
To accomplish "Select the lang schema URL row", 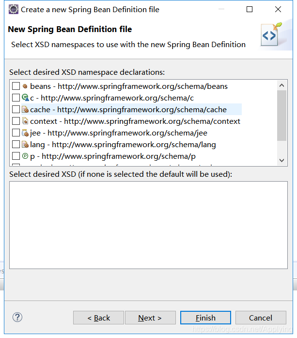I will [x=123, y=144].
